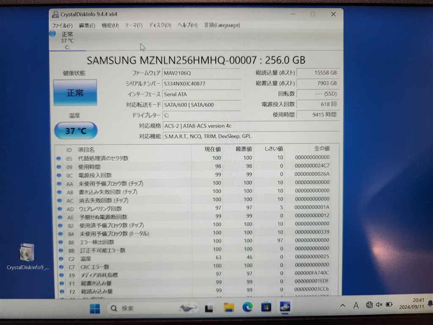Open the 言語(Language) menu

[x=222, y=25]
